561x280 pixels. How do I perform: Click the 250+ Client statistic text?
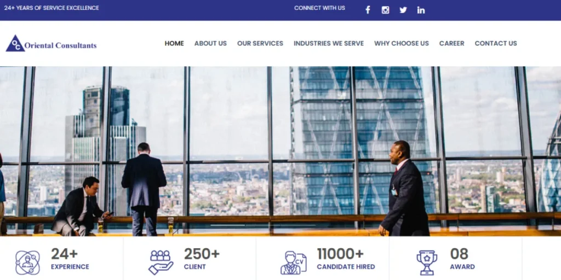point(202,259)
